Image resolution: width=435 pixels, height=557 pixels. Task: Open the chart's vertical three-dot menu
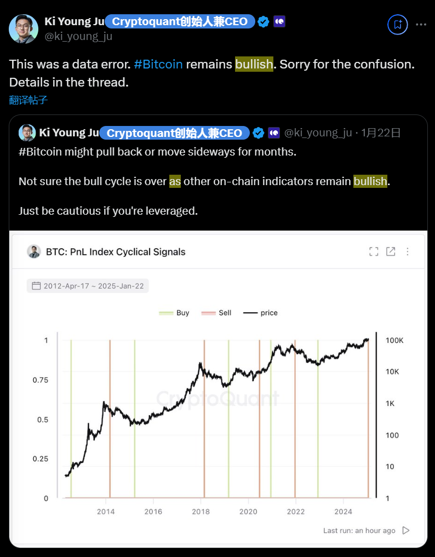coord(407,251)
